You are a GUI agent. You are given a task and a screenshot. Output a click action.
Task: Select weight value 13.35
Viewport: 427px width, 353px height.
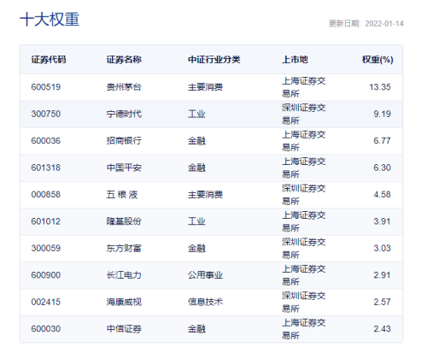click(x=380, y=87)
